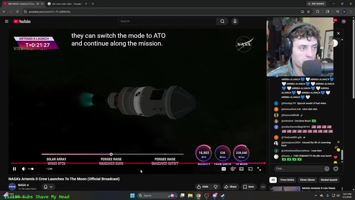Dislike the video

(x=215, y=187)
